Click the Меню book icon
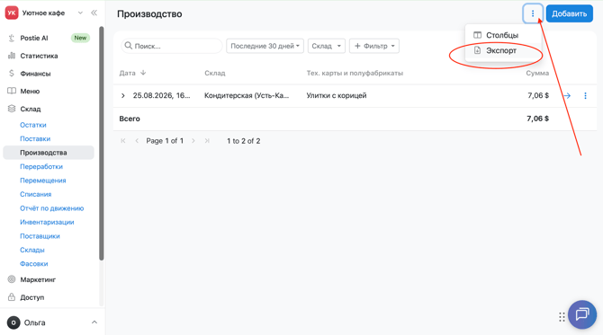 [12, 91]
